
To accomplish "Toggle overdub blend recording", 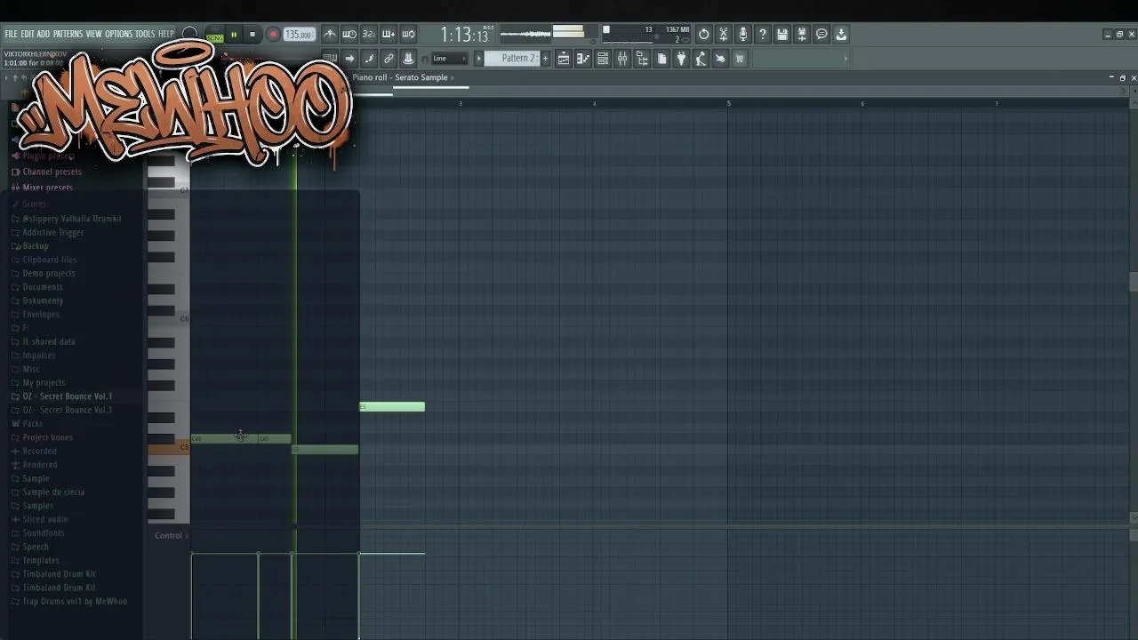I will pos(389,35).
